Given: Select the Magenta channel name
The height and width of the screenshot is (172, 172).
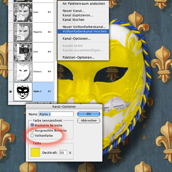Looking at the screenshot, I should pos(37,32).
